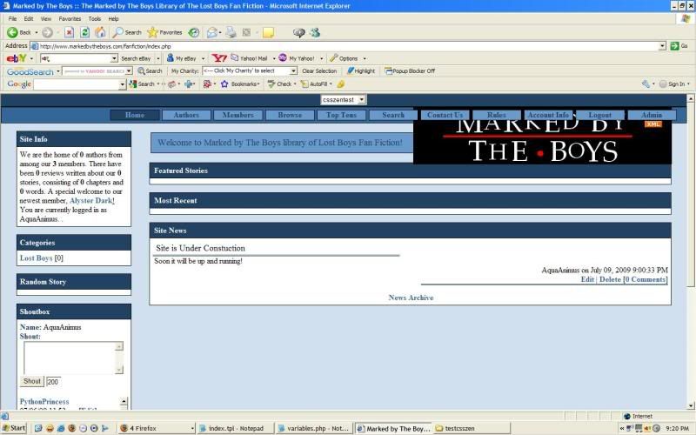The height and width of the screenshot is (435, 696).
Task: Open the GoodSearch Yahoo search dropdown
Action: coord(129,71)
